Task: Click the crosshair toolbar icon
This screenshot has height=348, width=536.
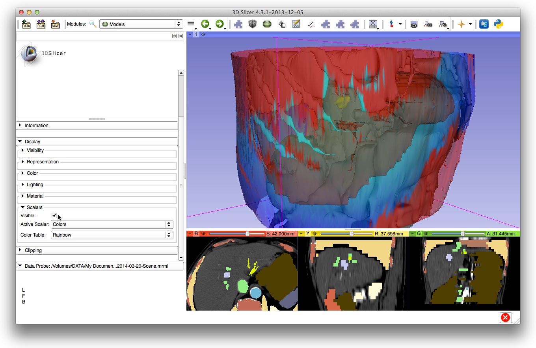Action: (x=461, y=24)
